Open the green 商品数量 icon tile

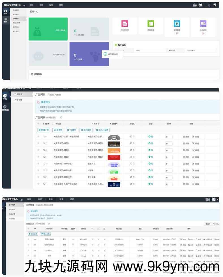click(151, 24)
